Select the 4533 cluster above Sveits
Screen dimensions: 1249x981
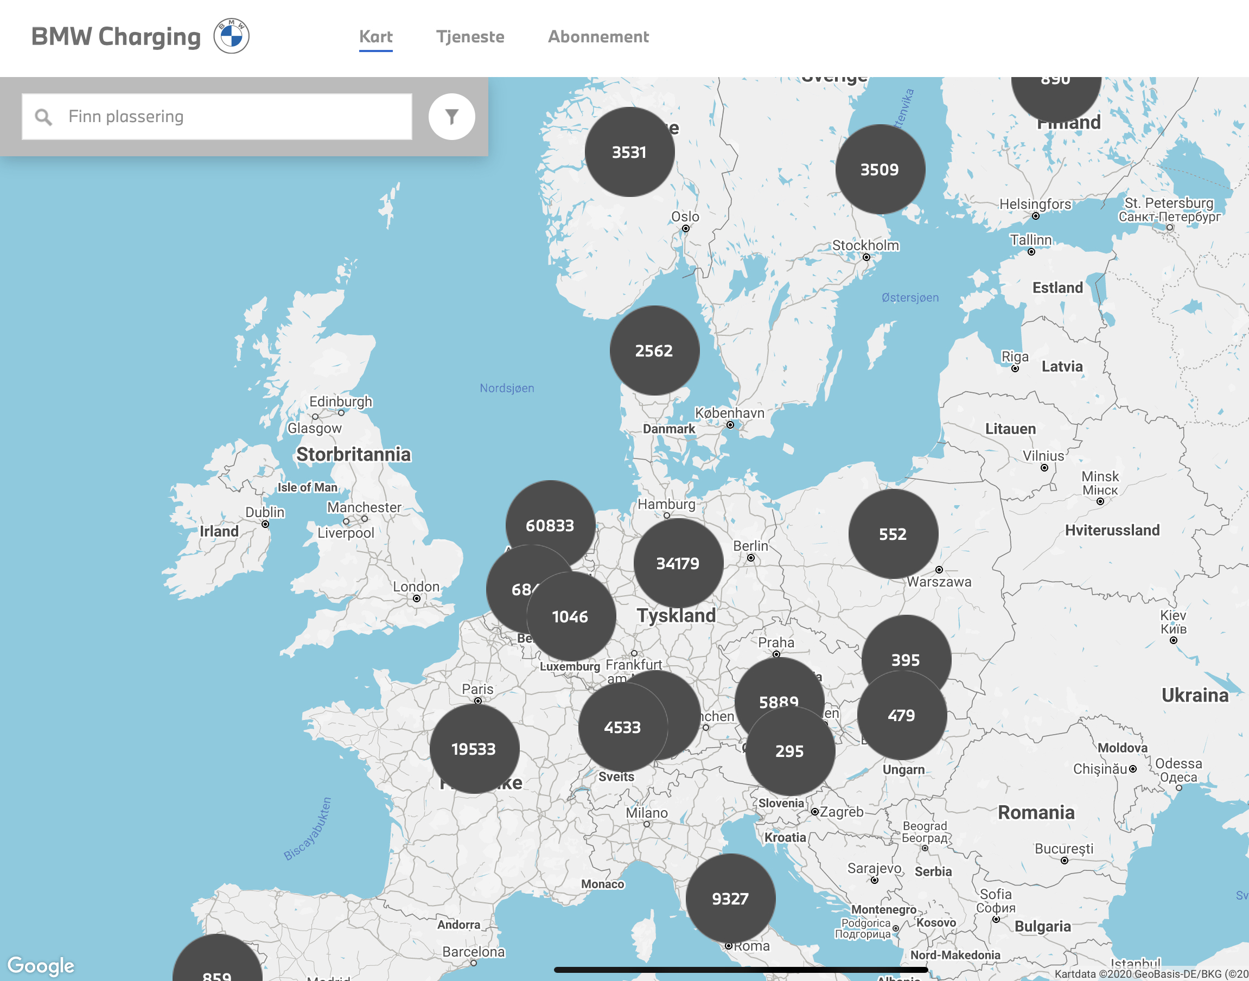point(622,727)
